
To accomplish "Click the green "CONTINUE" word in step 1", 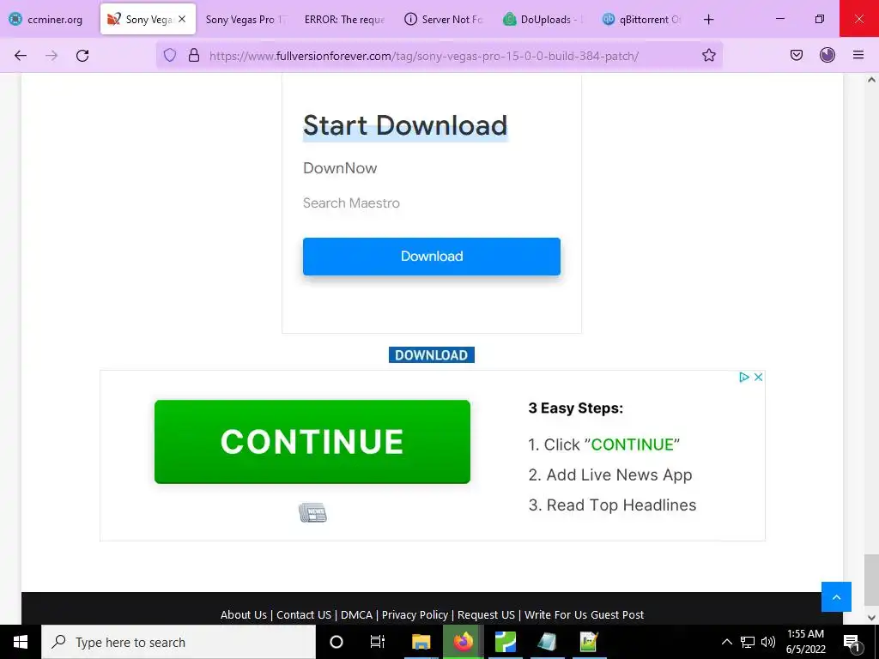I will tap(633, 444).
